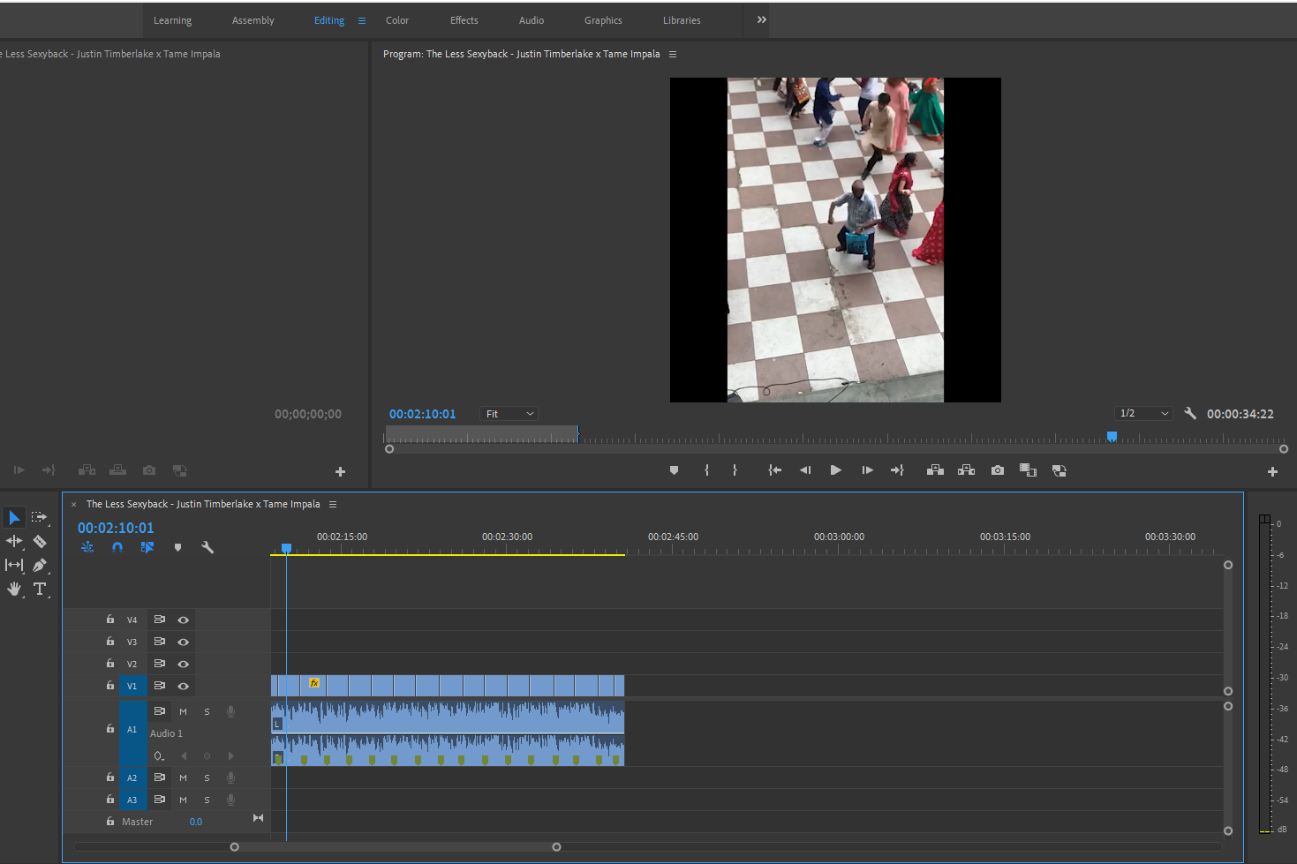Open Editing workspace menu

pos(362,20)
